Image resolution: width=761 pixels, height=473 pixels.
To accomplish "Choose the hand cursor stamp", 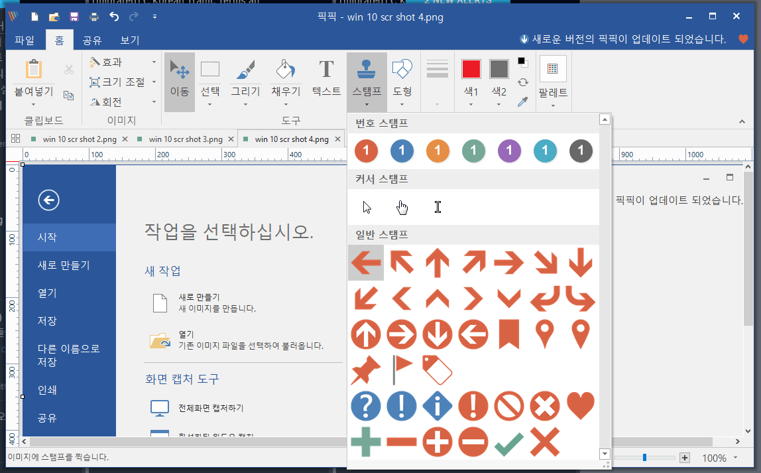I will click(402, 206).
